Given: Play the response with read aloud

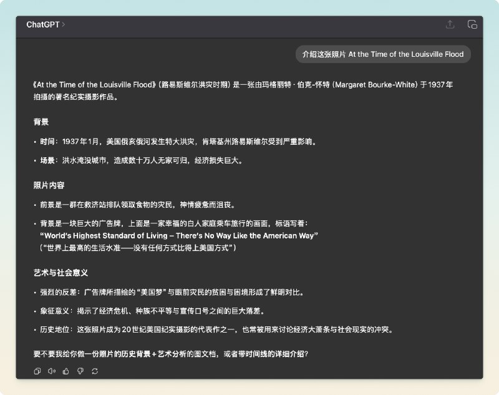Looking at the screenshot, I should (x=52, y=371).
